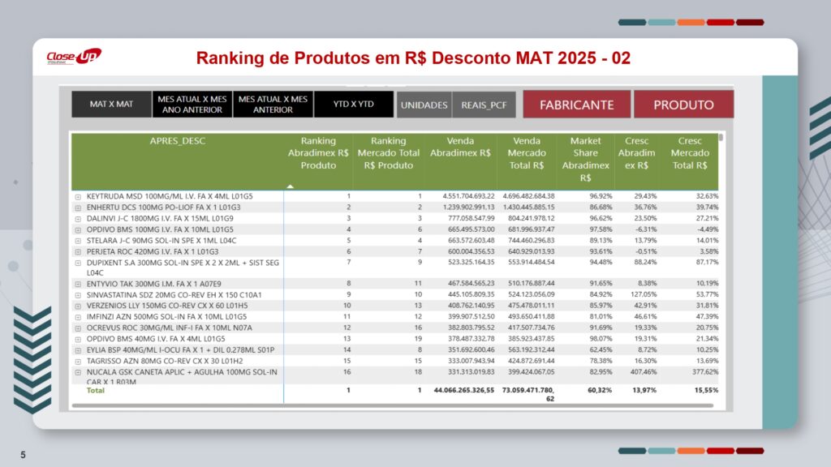The image size is (831, 467).
Task: Sort by the APRES_DESC column header
Action: click(178, 141)
